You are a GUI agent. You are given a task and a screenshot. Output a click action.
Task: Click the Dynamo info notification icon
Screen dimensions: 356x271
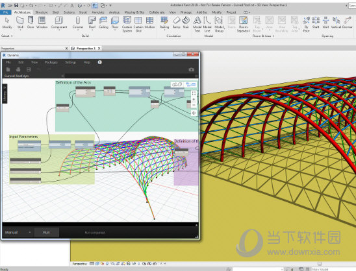[x=99, y=62]
